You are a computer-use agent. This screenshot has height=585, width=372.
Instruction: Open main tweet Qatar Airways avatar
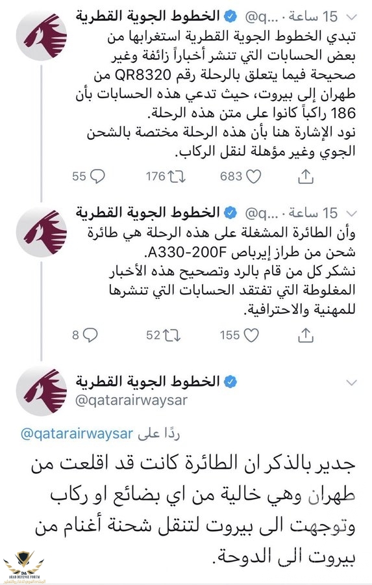[42, 391]
